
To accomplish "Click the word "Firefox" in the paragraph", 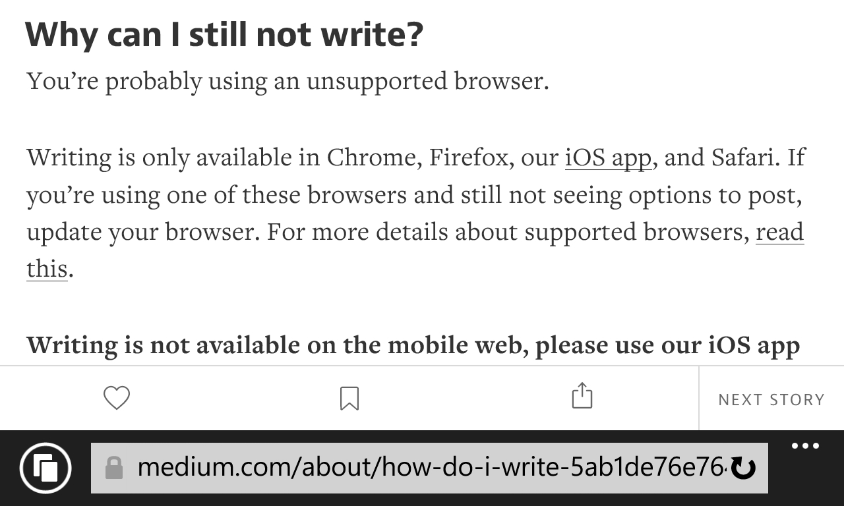I will 469,158.
